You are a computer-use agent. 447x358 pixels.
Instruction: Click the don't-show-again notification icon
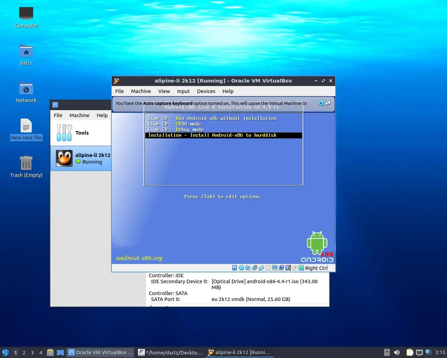(328, 103)
